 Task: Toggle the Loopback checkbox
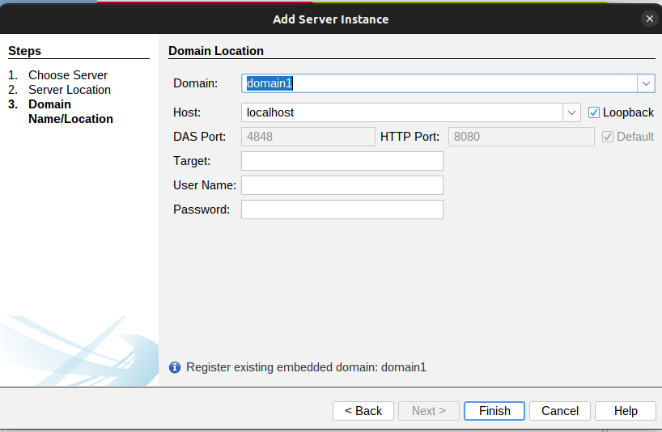pos(594,112)
